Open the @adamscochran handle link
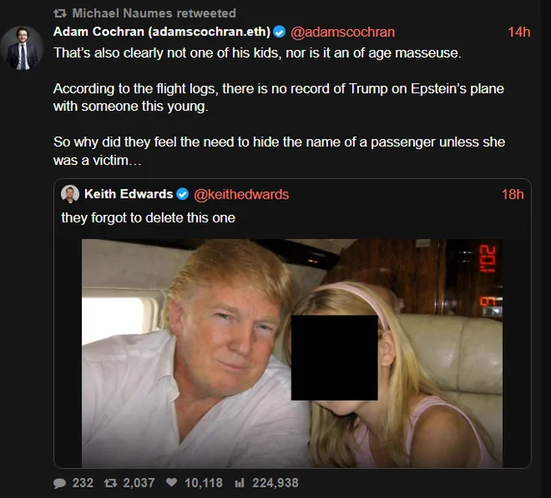The image size is (551, 498). [x=343, y=33]
